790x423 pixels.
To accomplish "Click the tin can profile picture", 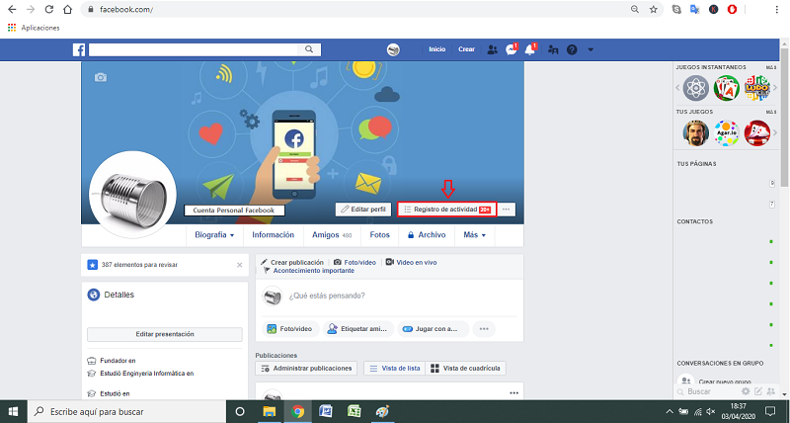I will coord(133,194).
